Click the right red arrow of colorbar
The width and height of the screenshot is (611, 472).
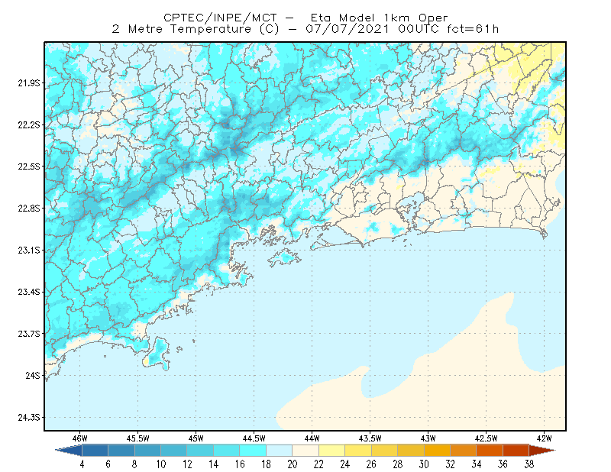(x=542, y=451)
